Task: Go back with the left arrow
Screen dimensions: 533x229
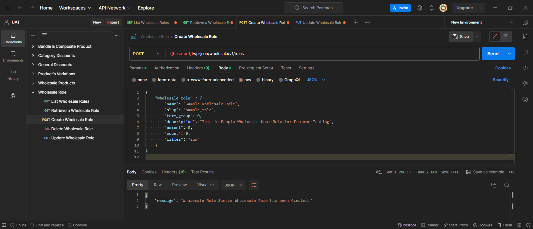Action: coord(20,8)
